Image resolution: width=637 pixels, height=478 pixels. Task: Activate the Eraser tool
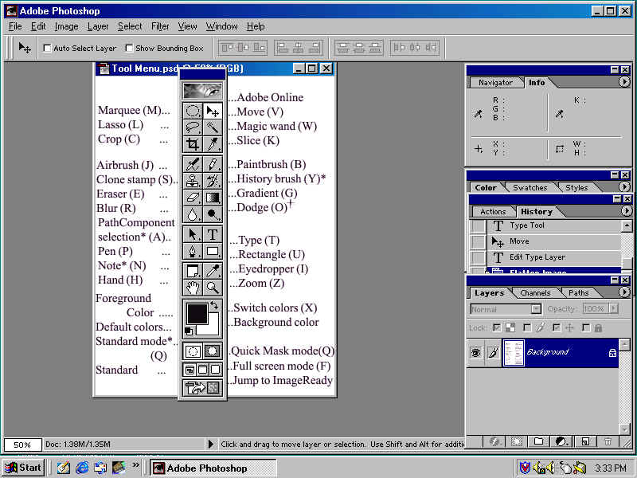pyautogui.click(x=193, y=198)
